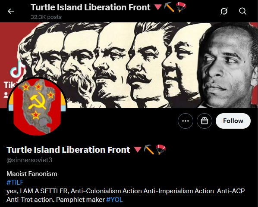Click the back arrow icon
The width and height of the screenshot is (258, 207).
11,11
